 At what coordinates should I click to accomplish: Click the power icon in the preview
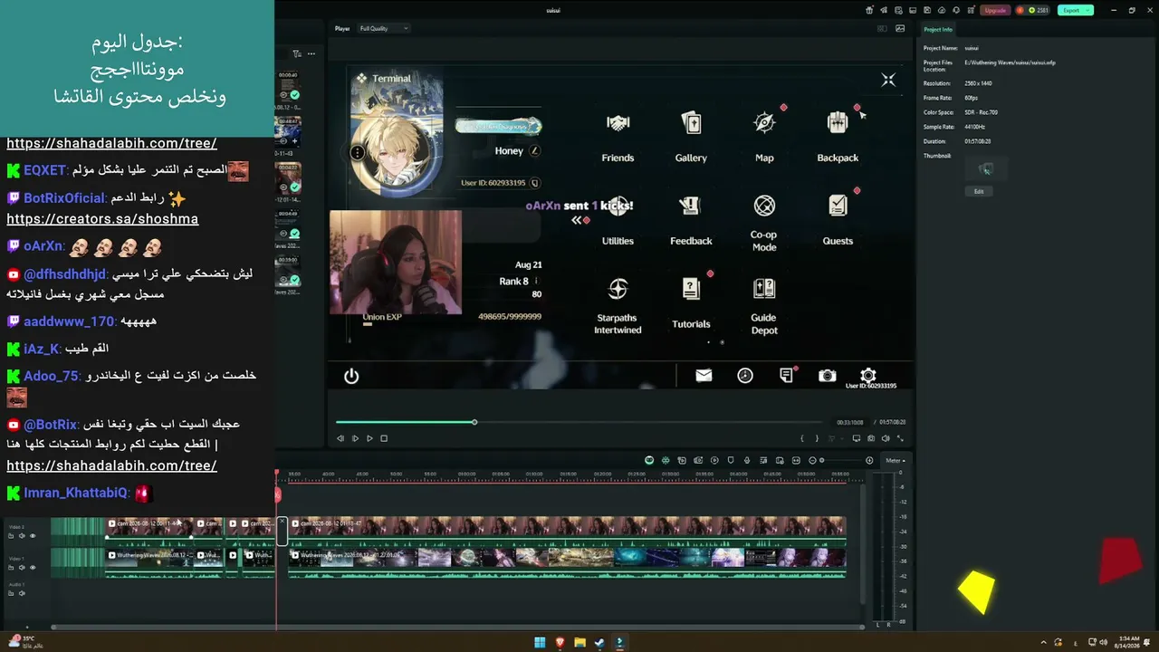click(351, 376)
